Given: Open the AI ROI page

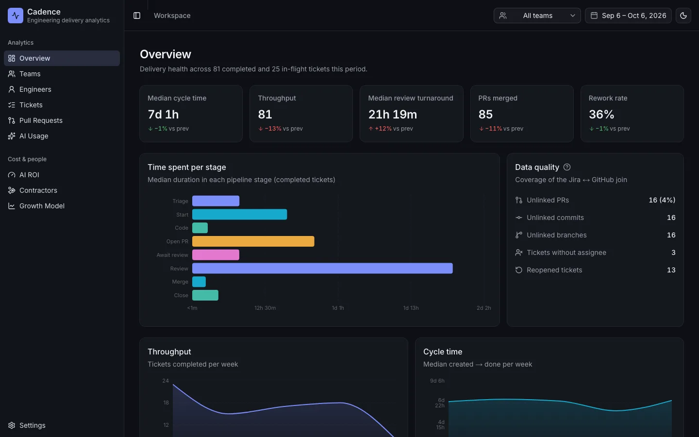Looking at the screenshot, I should [x=62, y=175].
